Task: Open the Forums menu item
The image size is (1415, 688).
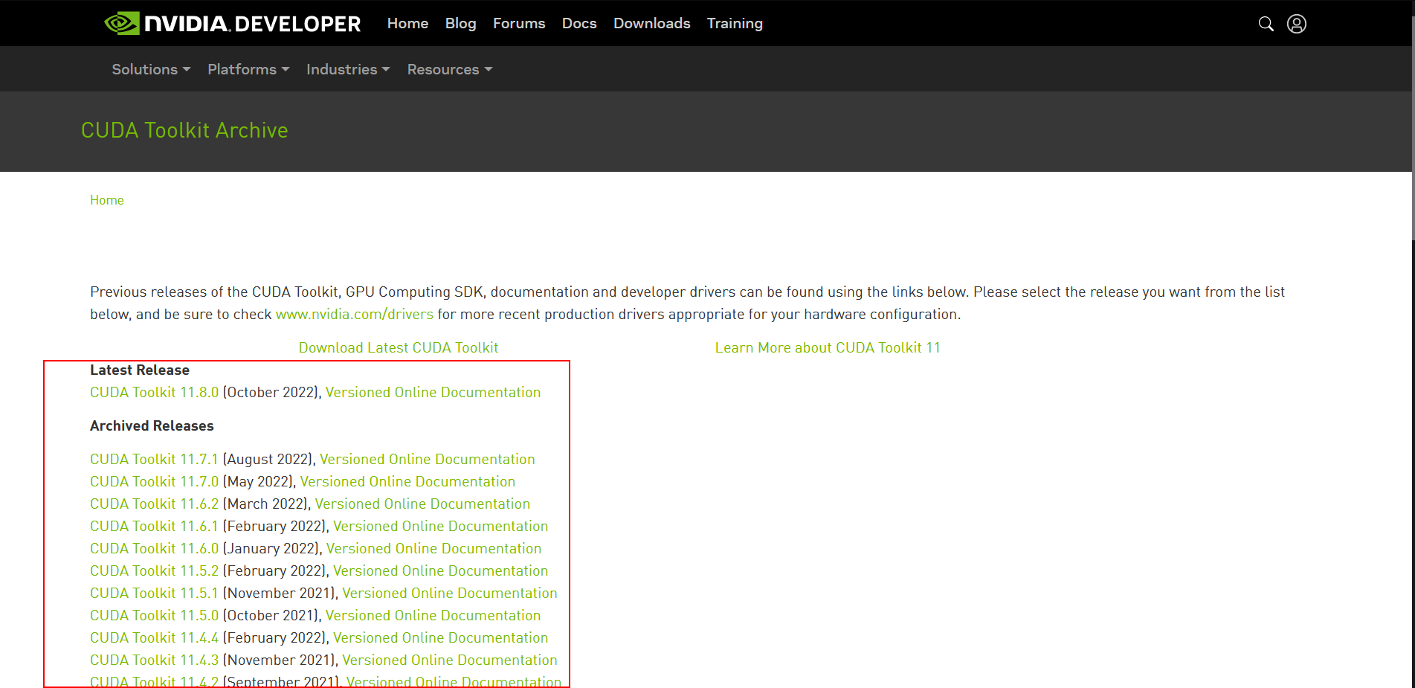Action: tap(519, 24)
